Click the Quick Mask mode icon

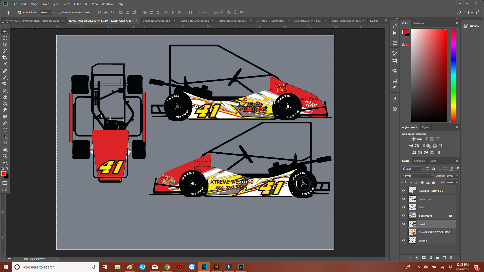[x=5, y=183]
